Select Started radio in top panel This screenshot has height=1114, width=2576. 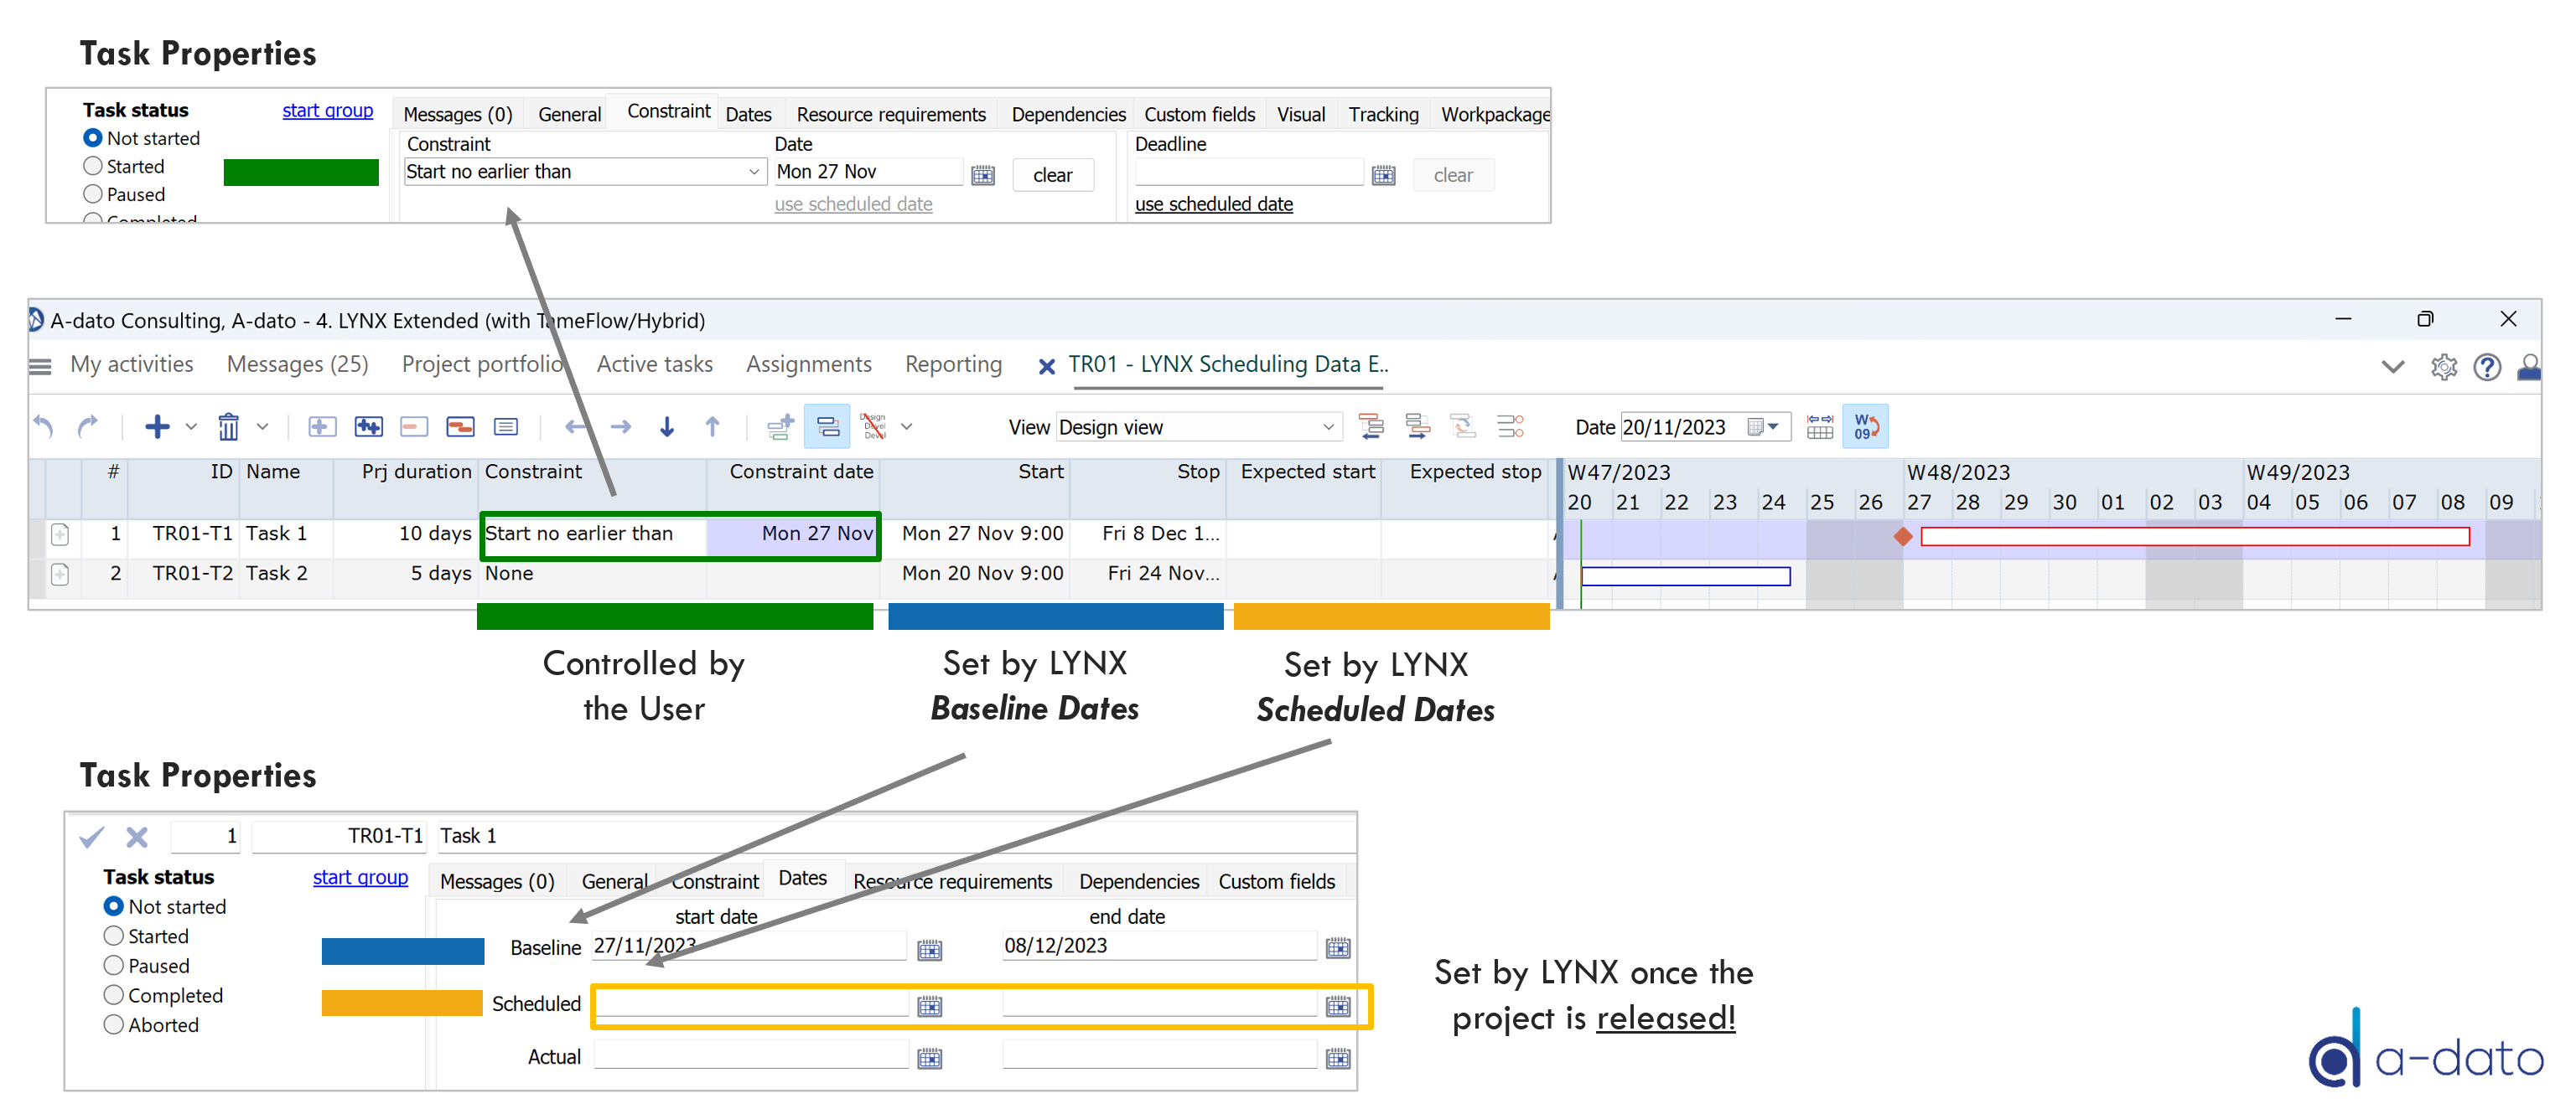coord(93,166)
